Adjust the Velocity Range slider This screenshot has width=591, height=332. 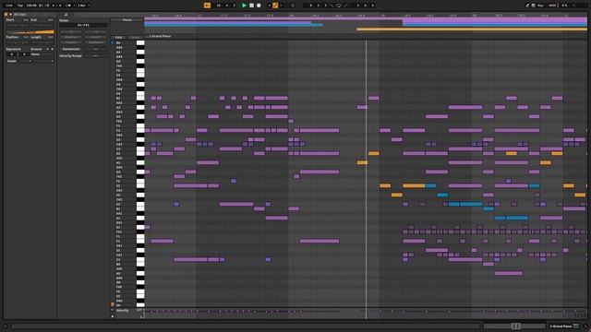pos(96,55)
